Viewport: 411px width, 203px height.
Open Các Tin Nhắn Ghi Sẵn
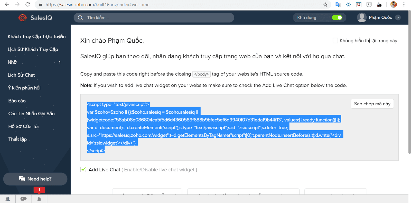(31, 114)
